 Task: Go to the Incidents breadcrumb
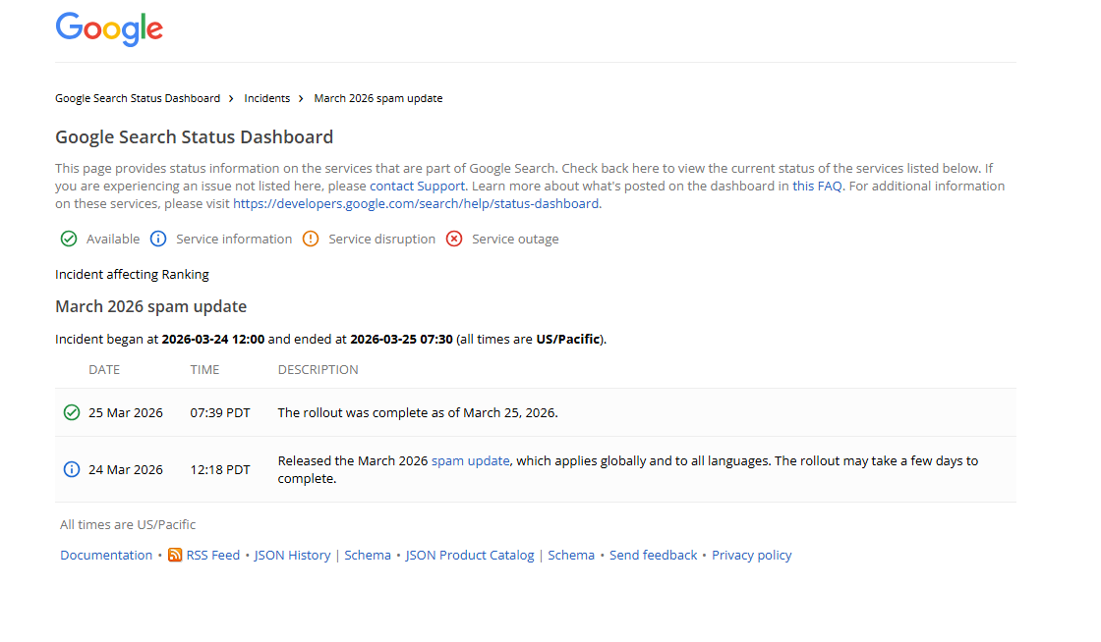[267, 98]
